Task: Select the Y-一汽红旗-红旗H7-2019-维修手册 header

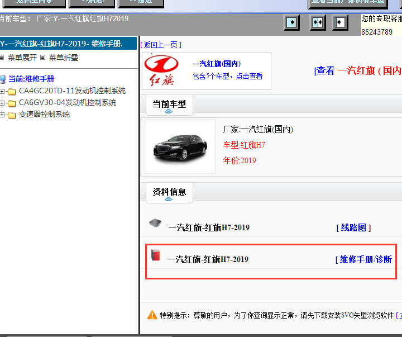Action: tap(68, 44)
